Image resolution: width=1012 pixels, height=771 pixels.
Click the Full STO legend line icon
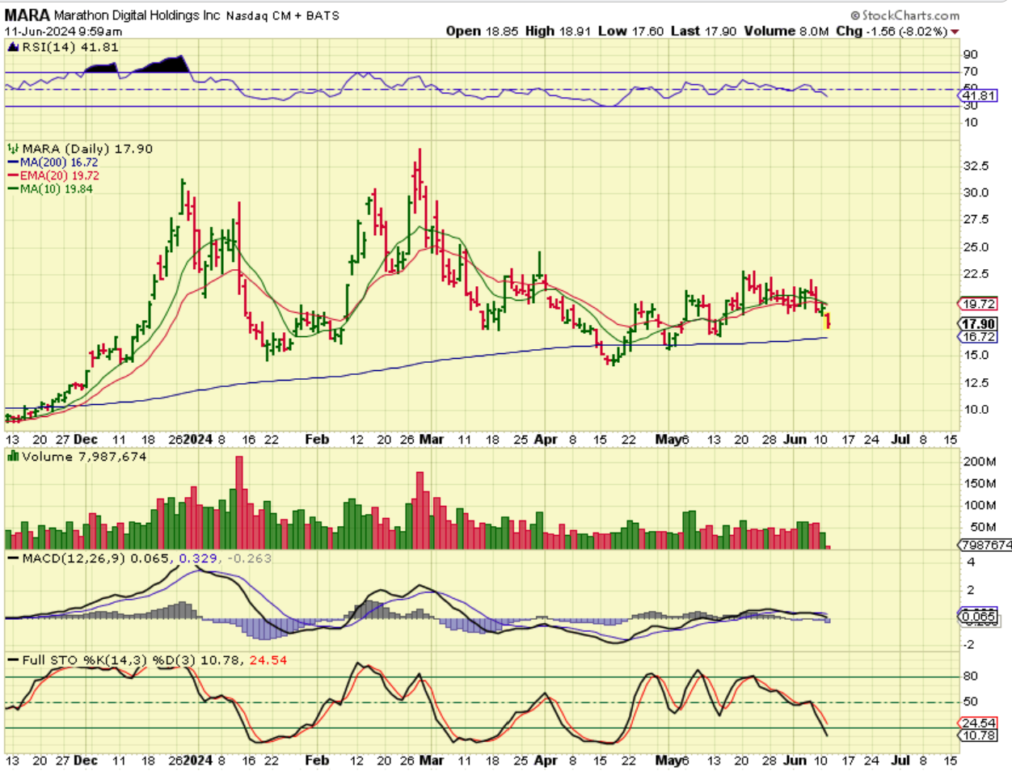13,660
